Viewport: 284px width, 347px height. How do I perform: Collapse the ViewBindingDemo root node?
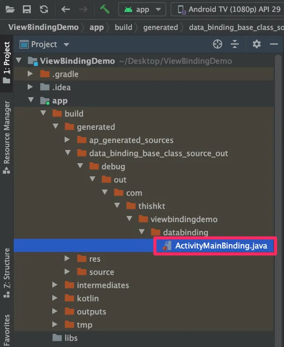click(x=19, y=60)
